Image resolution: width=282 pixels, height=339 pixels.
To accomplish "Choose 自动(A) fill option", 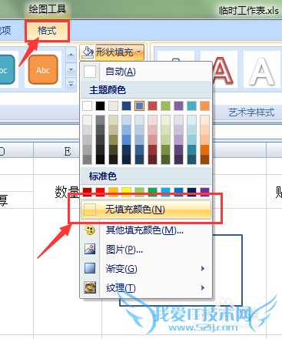I will (x=147, y=72).
